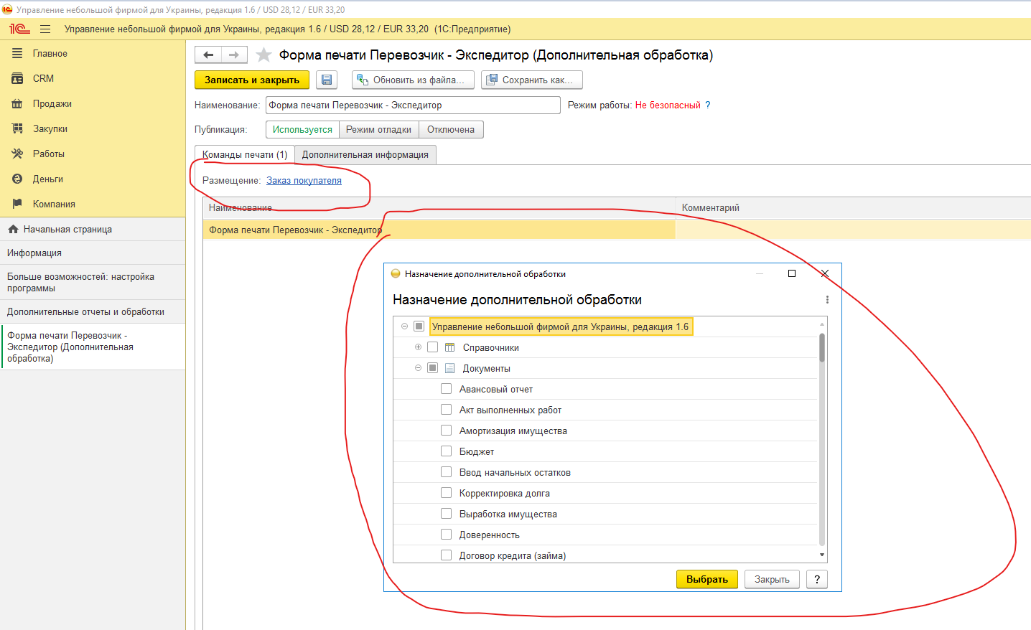Screen dimensions: 1031x630
Task: Switch to Дополнительные отчеты и обработки
Action: pos(93,311)
